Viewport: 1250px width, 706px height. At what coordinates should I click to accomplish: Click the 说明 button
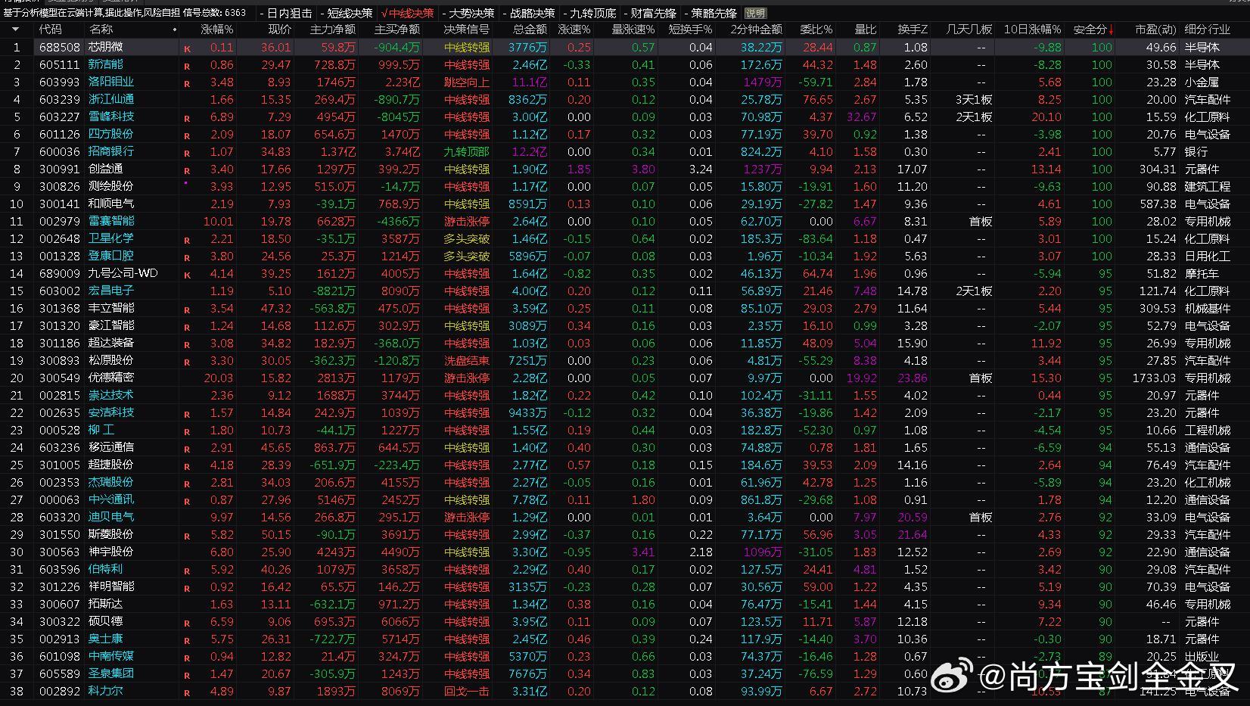coord(755,13)
